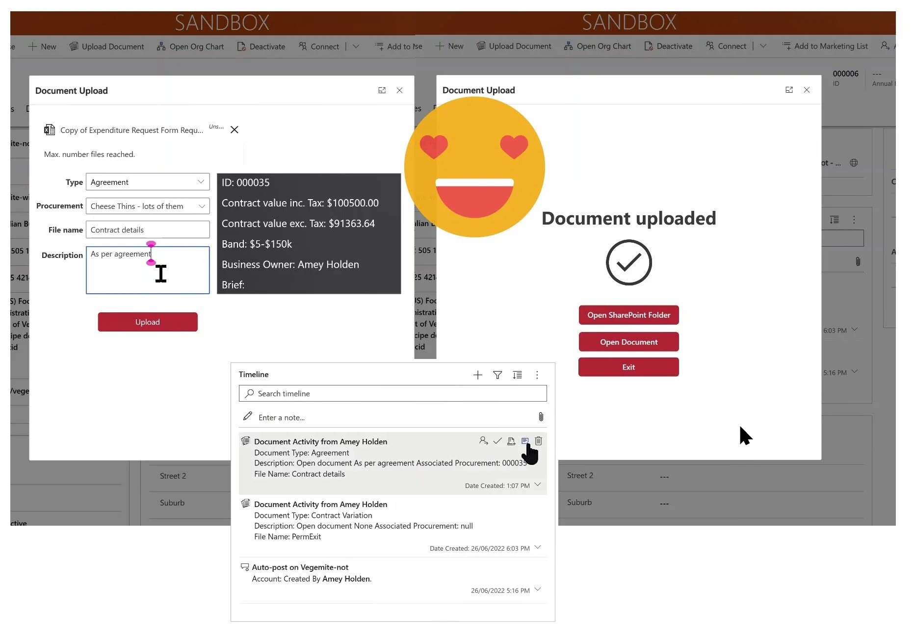915x637 pixels.
Task: Click the Add to Marketing List icon
Action: click(787, 46)
